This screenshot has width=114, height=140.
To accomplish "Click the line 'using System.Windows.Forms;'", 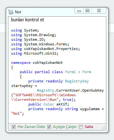I will coord(40,44).
